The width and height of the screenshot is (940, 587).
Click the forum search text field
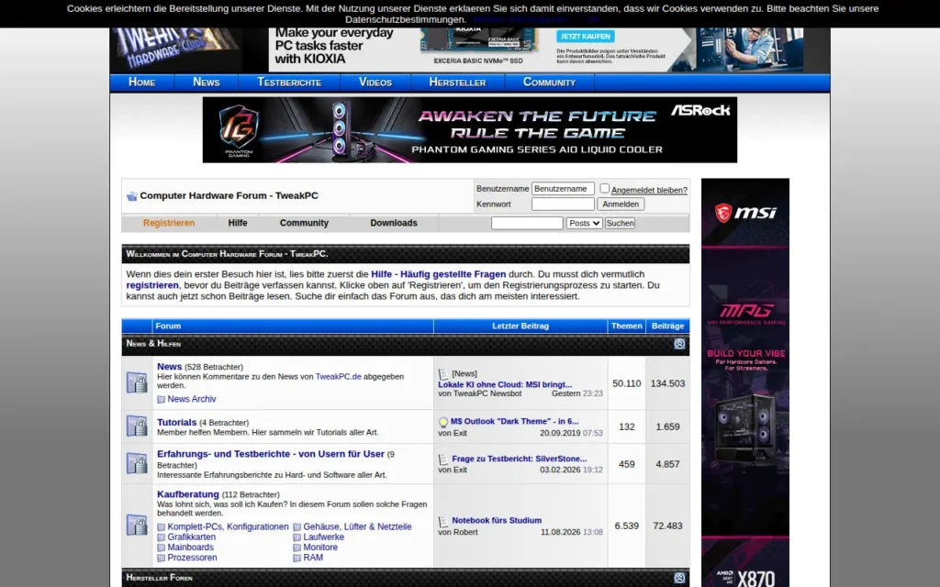click(527, 223)
